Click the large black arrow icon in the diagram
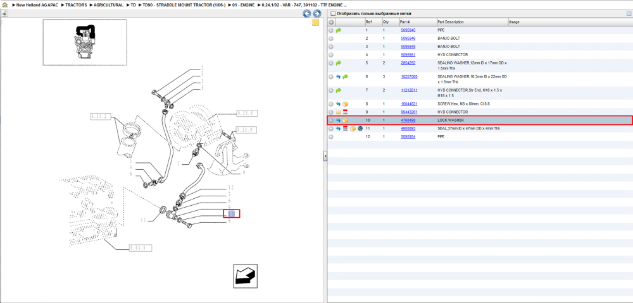 (x=245, y=276)
